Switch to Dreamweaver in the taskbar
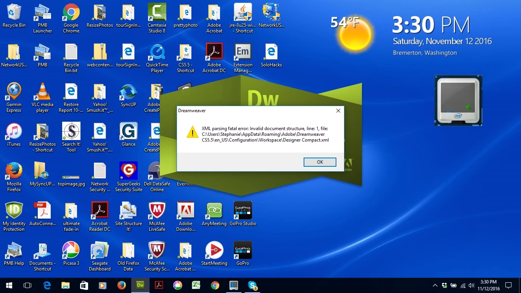 pos(140,285)
